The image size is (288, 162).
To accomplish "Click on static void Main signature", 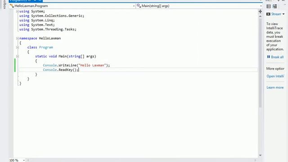I will point(66,56).
